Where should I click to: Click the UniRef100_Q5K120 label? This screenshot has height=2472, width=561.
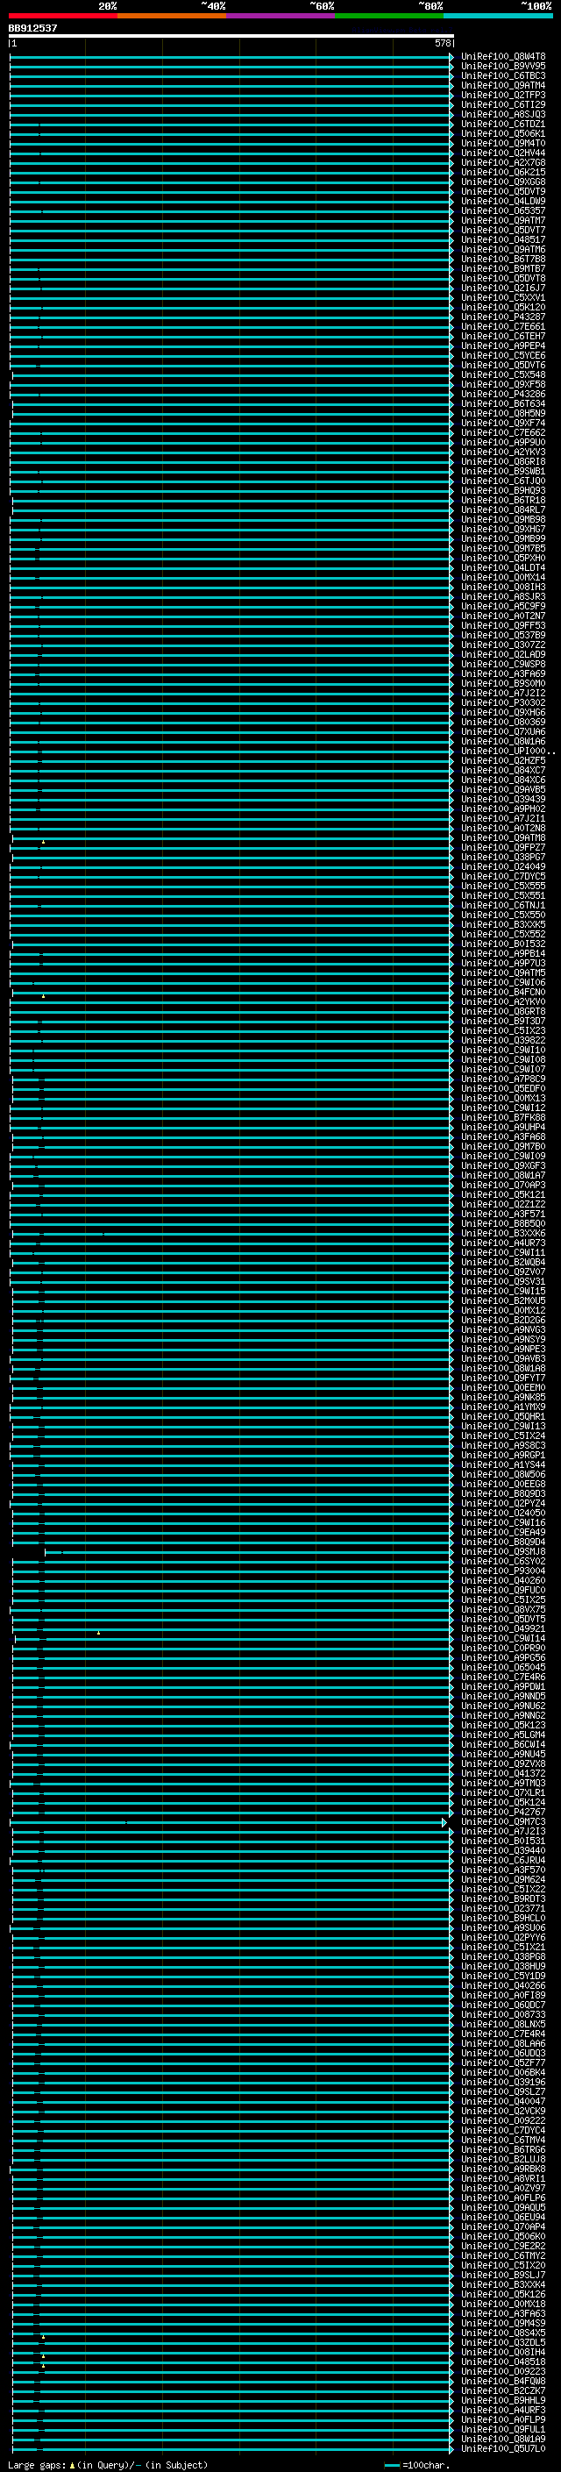pyautogui.click(x=502, y=308)
